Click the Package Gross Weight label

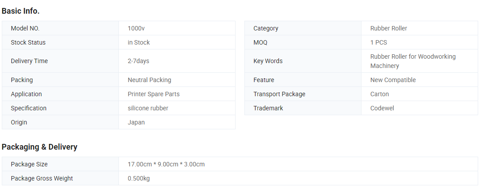42,178
